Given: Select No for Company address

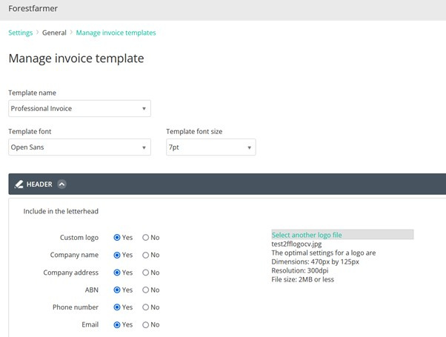Looking at the screenshot, I should (146, 273).
